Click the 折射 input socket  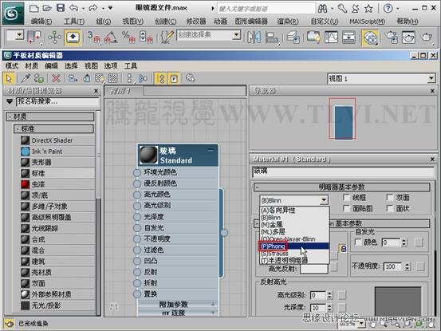coord(137,283)
